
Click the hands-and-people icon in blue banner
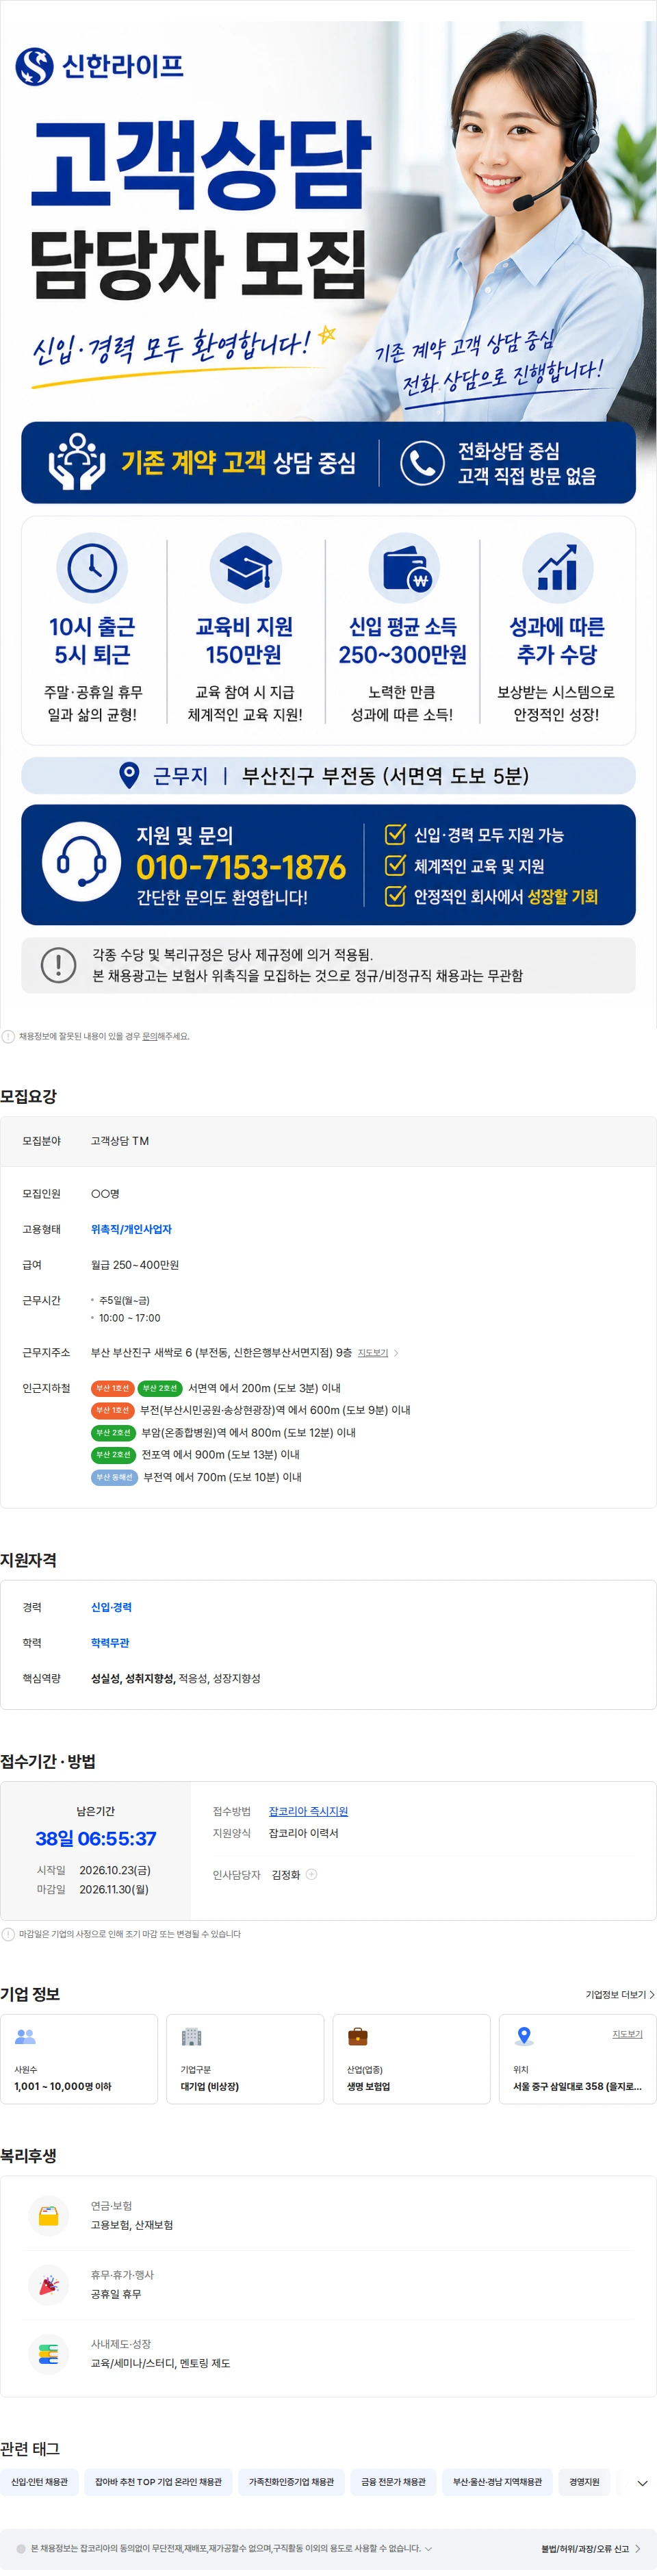pyautogui.click(x=77, y=462)
